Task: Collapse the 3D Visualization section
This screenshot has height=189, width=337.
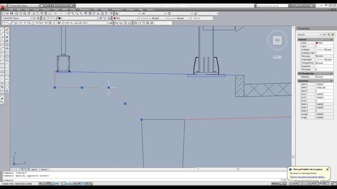Action: pyautogui.click(x=331, y=73)
